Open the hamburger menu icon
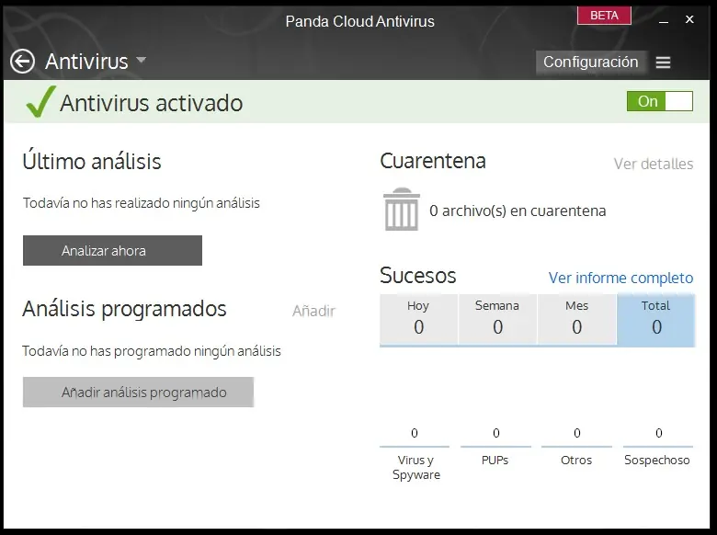 (x=663, y=63)
